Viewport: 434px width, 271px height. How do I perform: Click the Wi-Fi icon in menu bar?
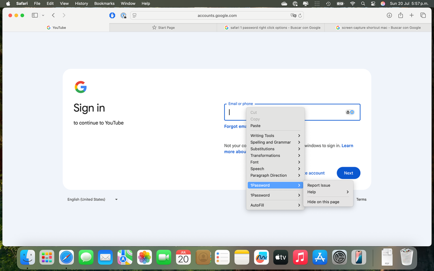[x=352, y=3]
